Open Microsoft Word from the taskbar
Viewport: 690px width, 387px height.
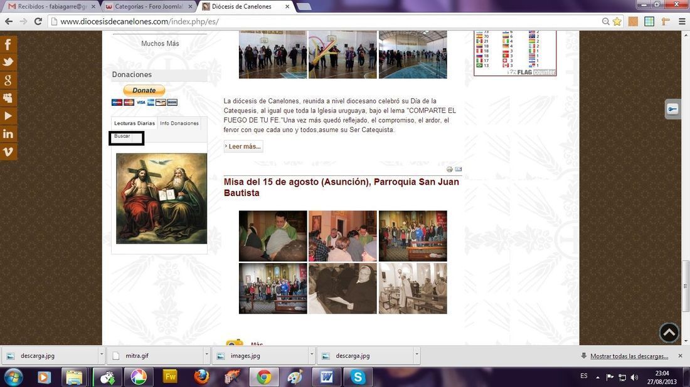point(327,377)
